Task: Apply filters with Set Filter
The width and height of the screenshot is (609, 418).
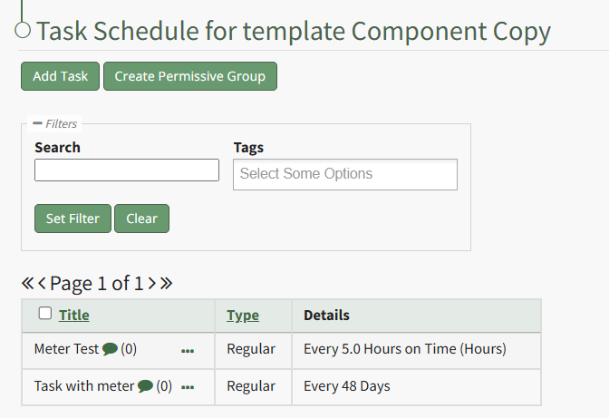Action: click(72, 219)
